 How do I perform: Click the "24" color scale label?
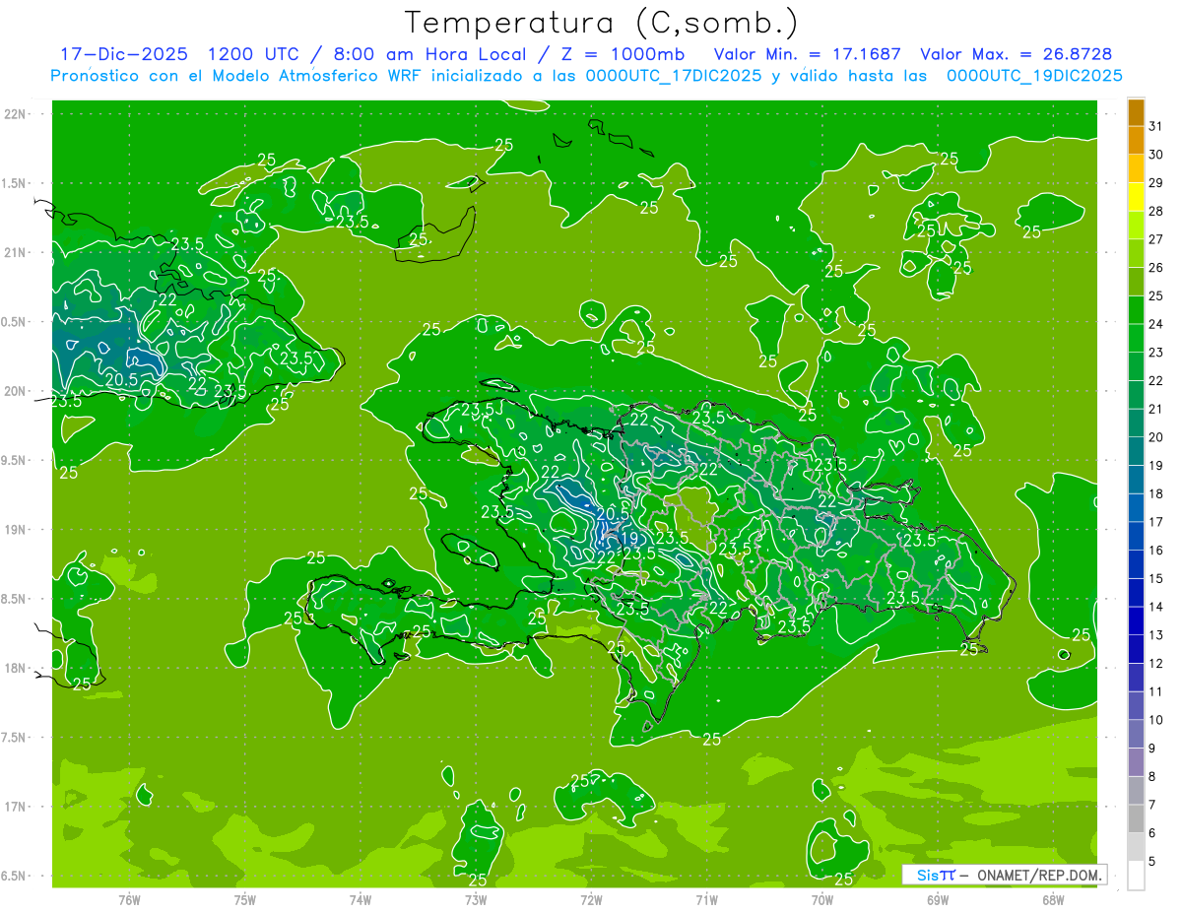coord(1155,324)
